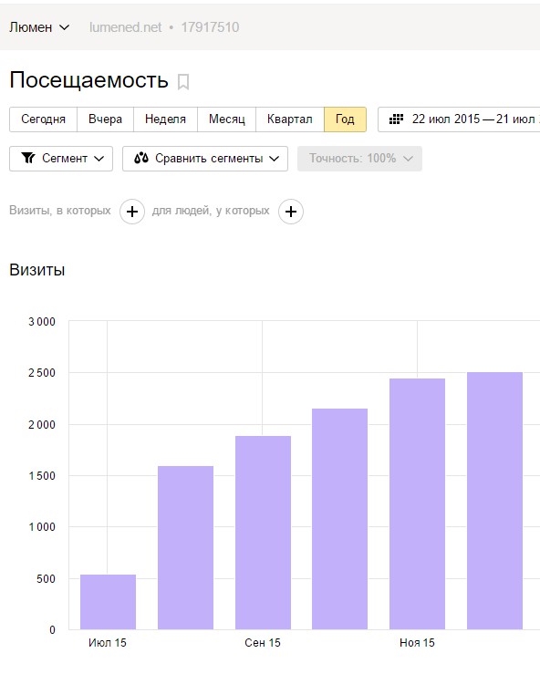Screen dimensions: 540x674
Task: Click the bar just below 2 500
Action: (417, 504)
